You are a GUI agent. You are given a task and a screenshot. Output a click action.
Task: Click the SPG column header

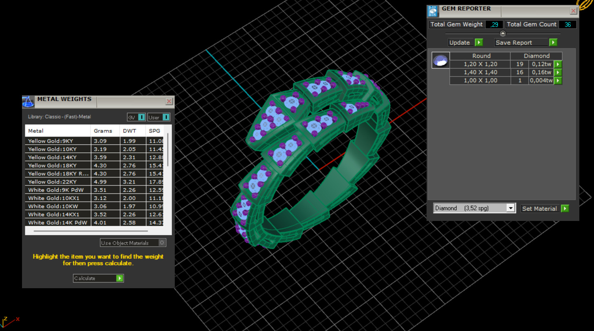click(155, 131)
